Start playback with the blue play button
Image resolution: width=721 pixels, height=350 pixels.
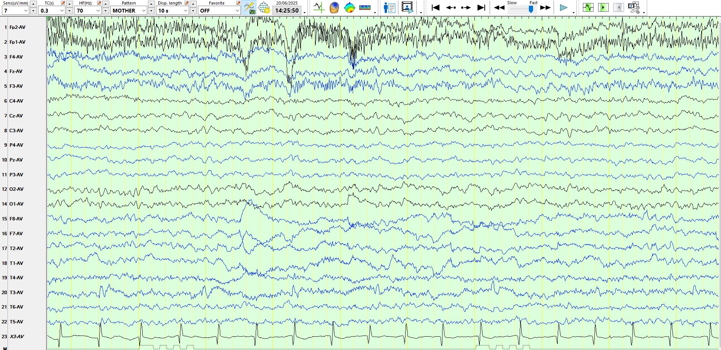[563, 8]
